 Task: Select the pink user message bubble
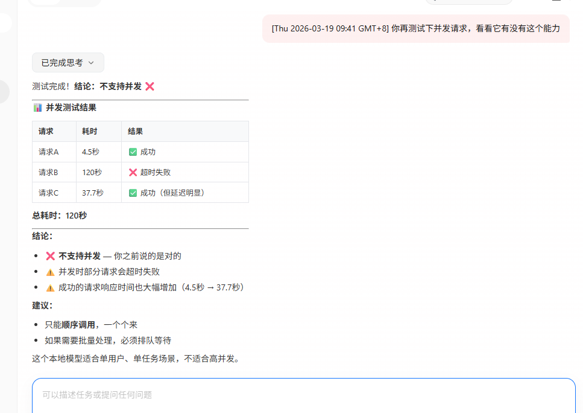[x=415, y=28]
